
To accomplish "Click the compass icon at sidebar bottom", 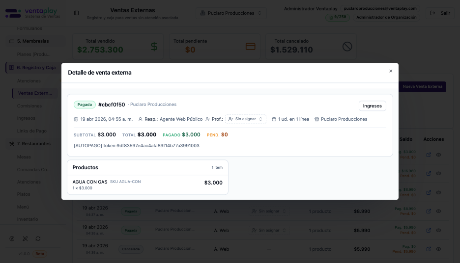I will [x=12, y=238].
